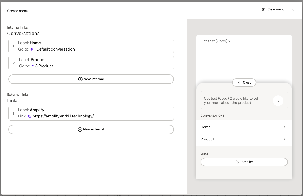Close the Oct test (Copy) 2 preview
This screenshot has width=303, height=196.
284,41
